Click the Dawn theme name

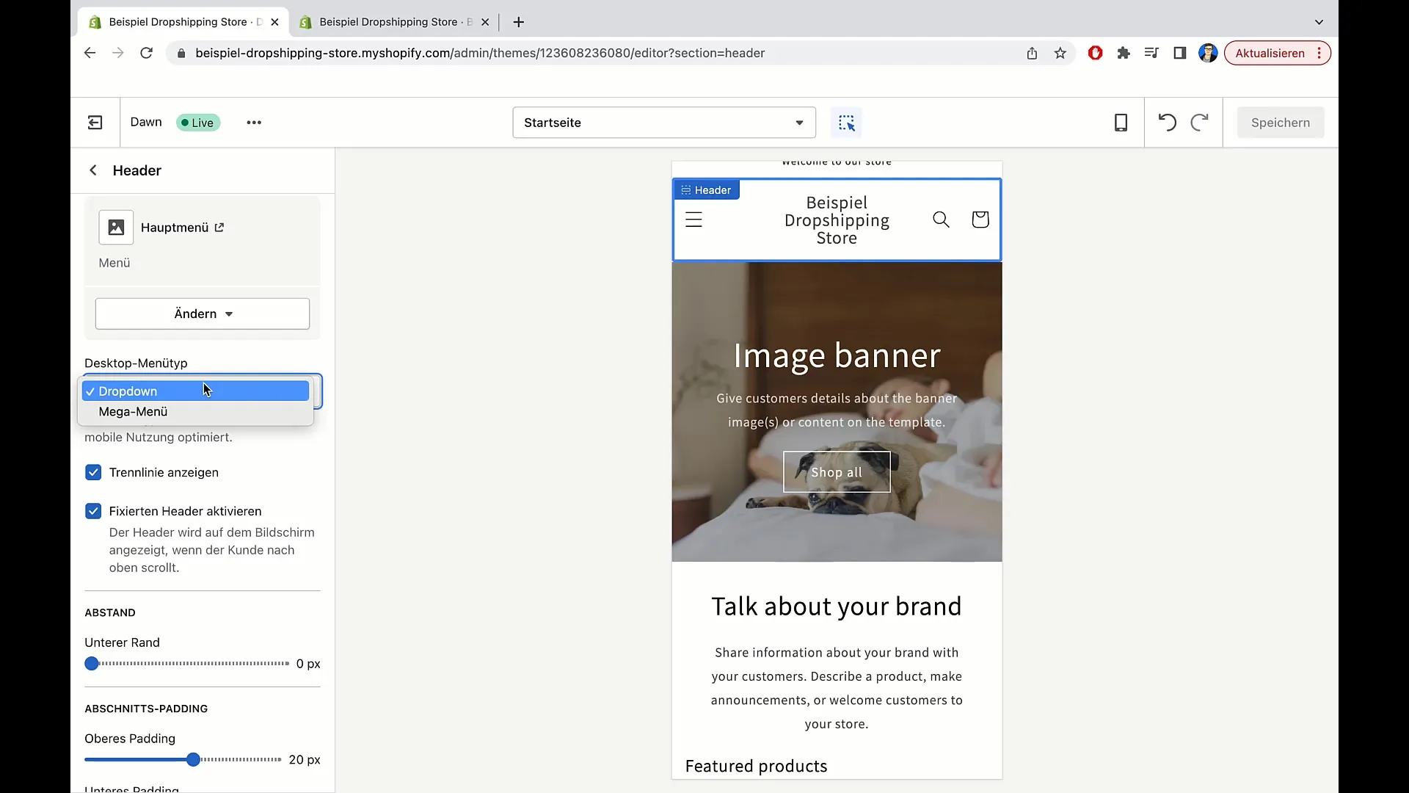pos(146,123)
